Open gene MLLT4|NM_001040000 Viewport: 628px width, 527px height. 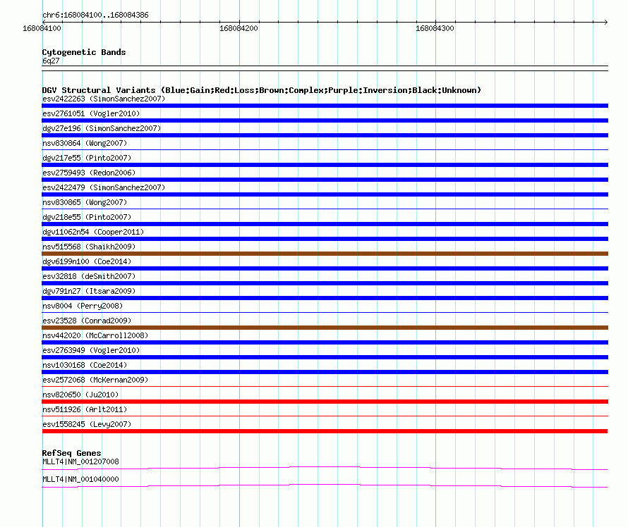(80, 479)
